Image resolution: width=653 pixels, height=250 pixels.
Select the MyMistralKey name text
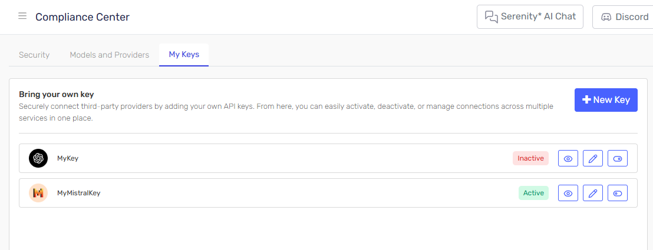[x=79, y=193]
